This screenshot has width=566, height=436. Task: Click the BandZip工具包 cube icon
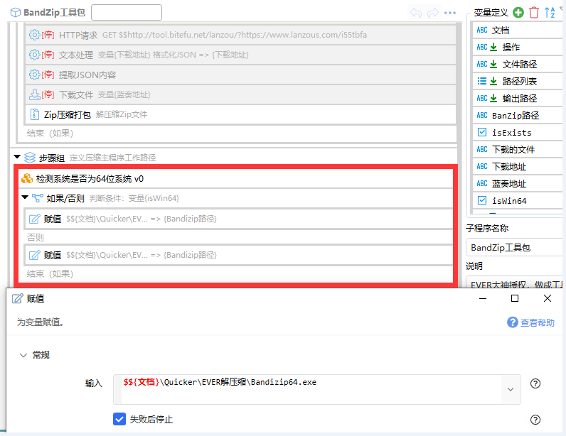point(16,13)
